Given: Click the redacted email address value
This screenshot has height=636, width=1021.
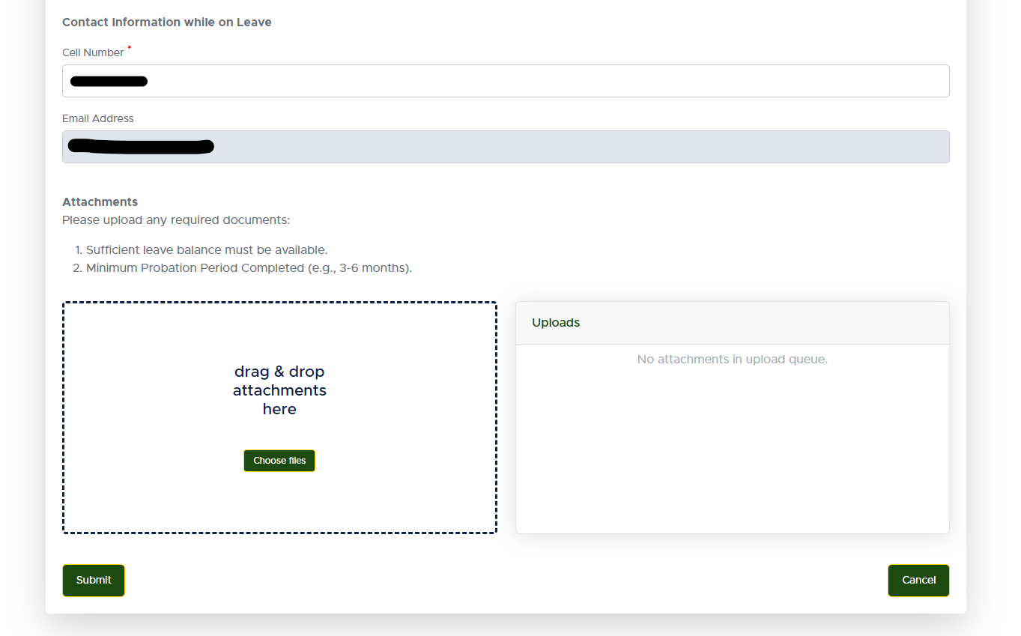Looking at the screenshot, I should tap(141, 146).
